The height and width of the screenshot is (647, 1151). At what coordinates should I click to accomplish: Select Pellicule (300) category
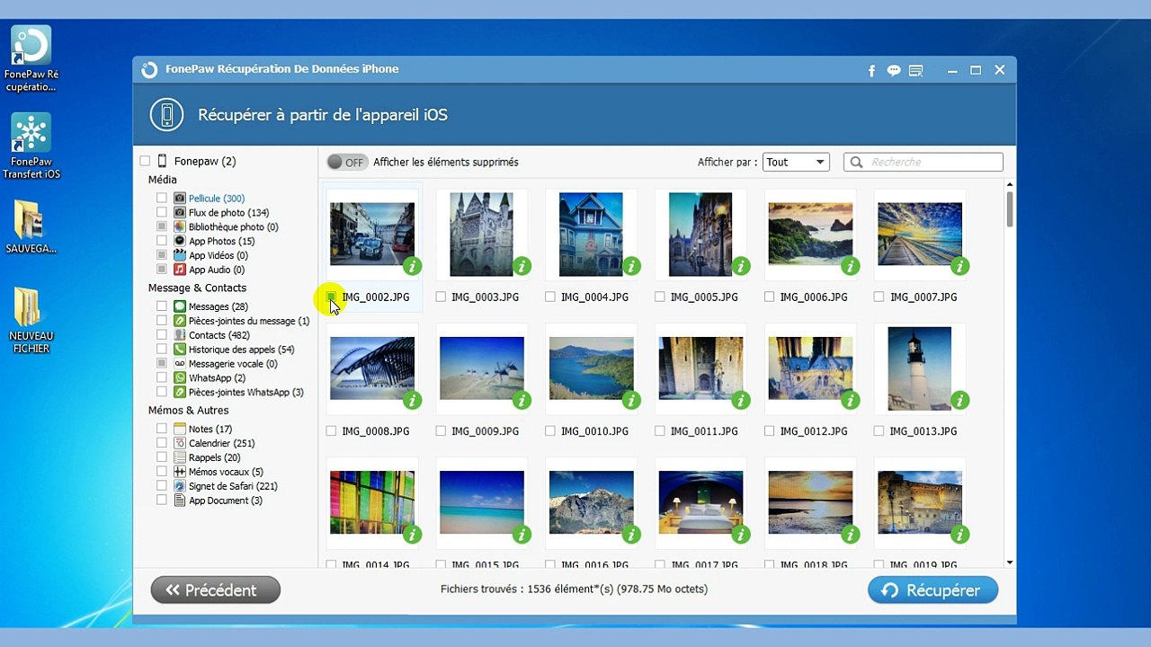[x=217, y=199]
